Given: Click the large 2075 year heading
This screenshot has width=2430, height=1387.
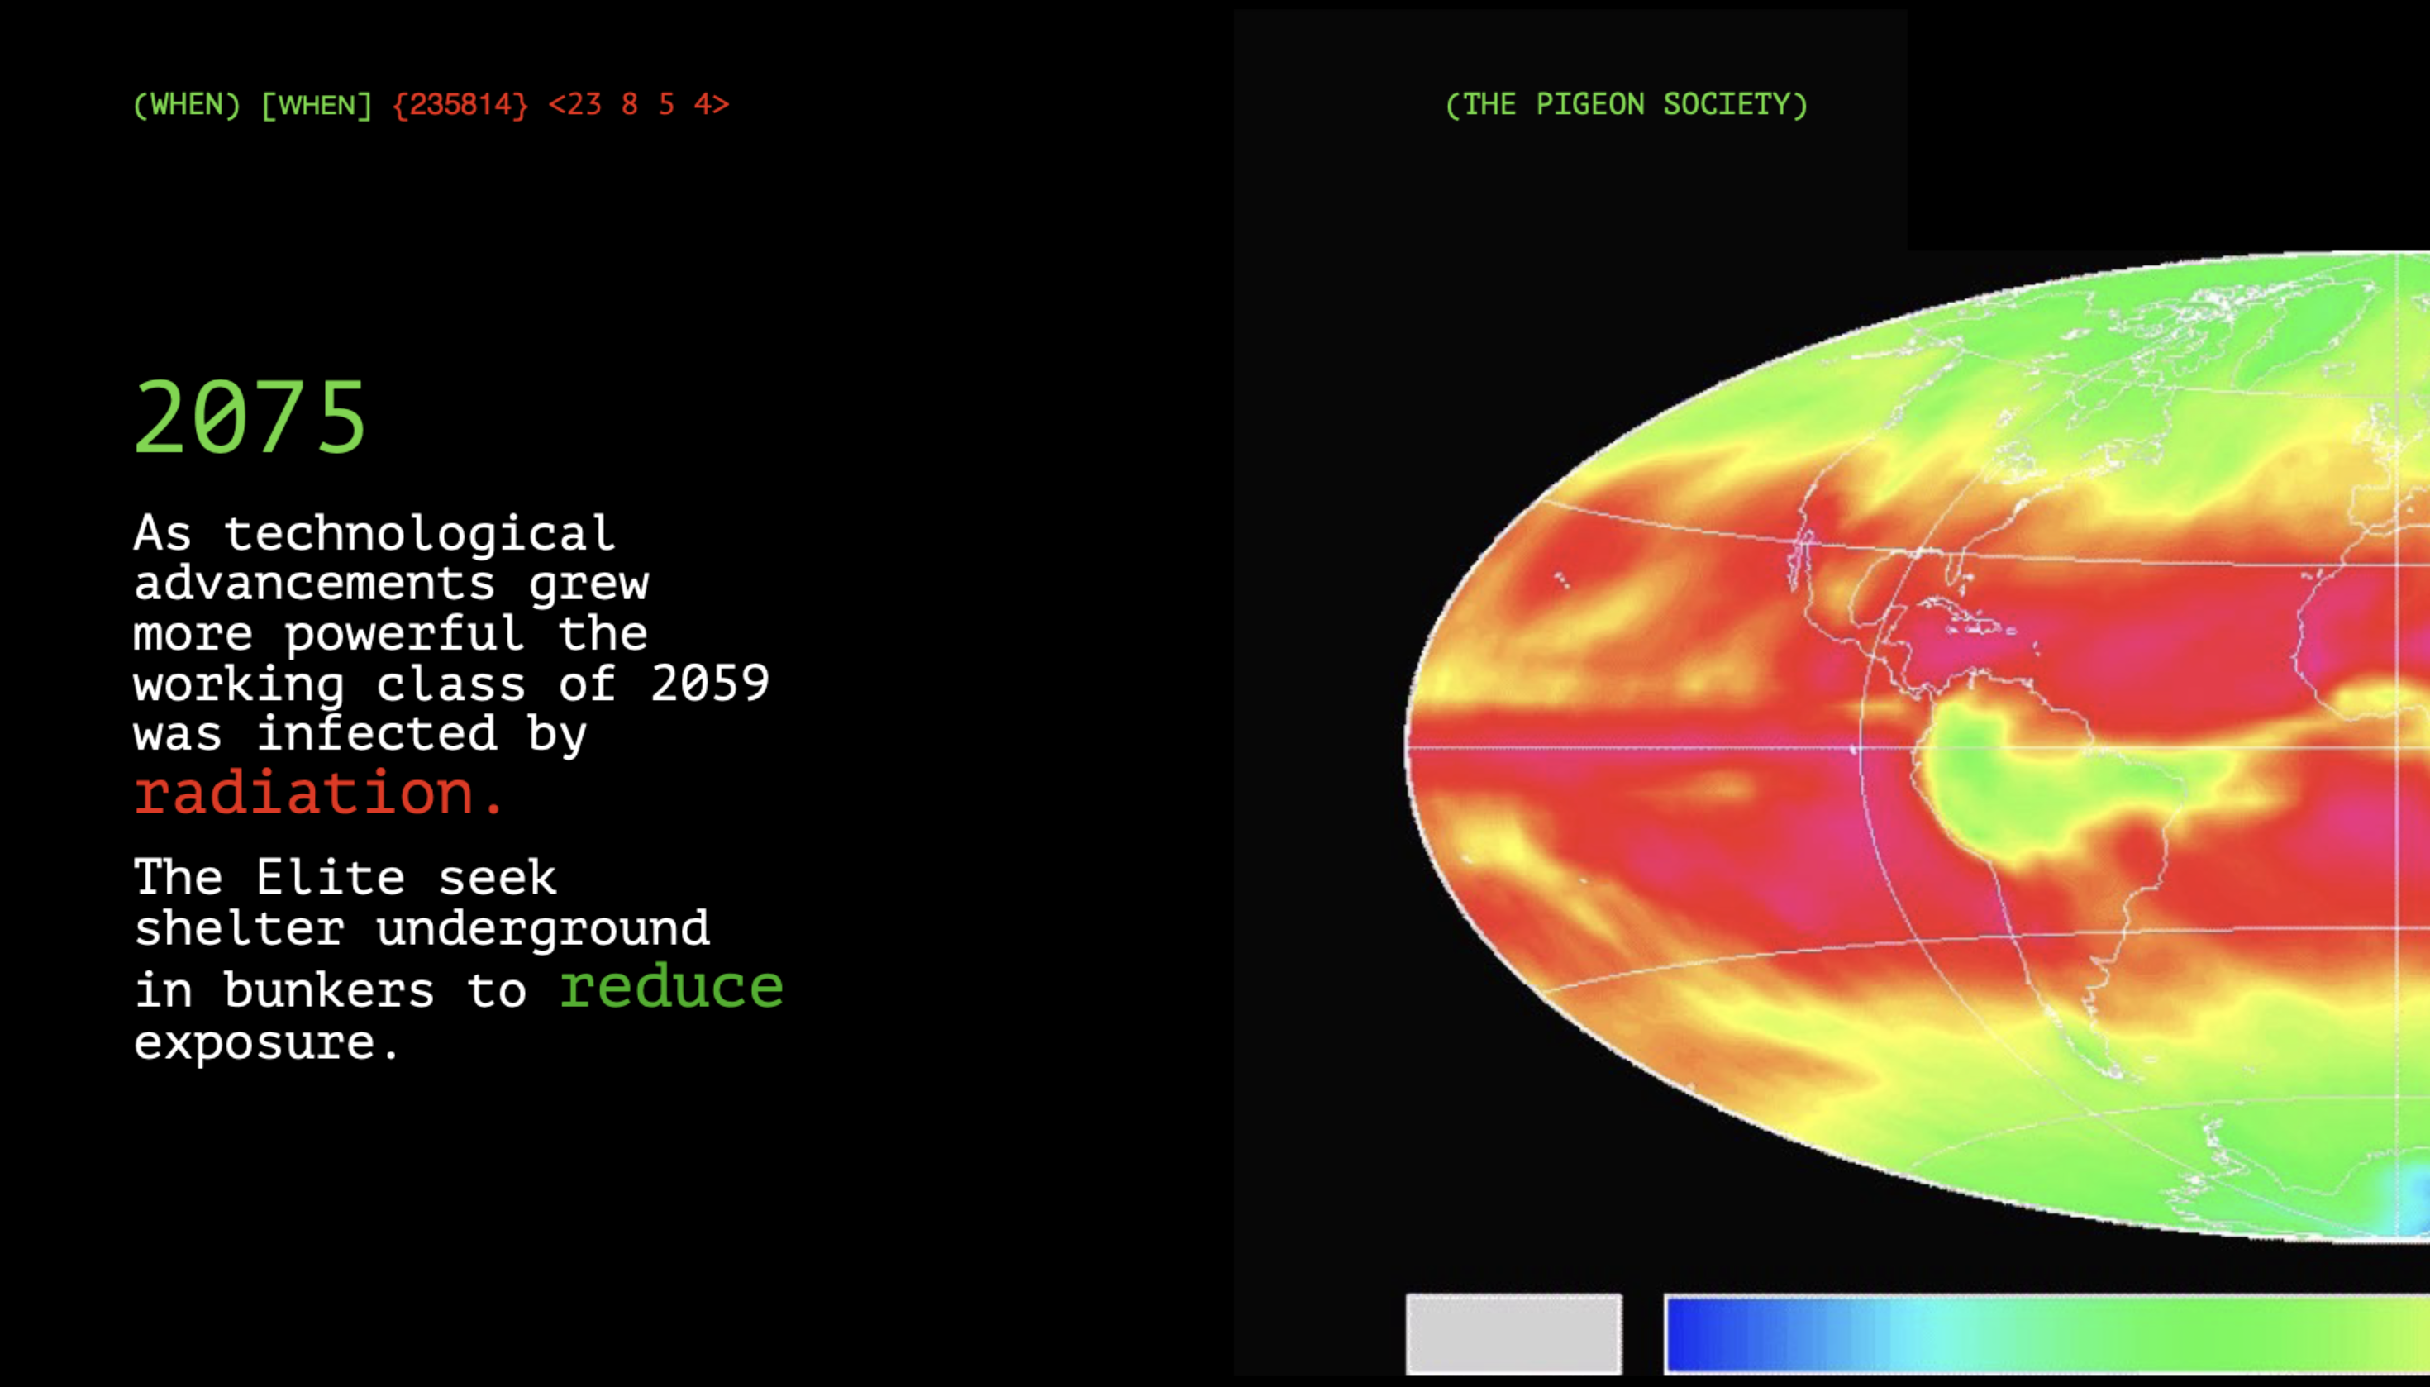Looking at the screenshot, I should click(x=250, y=417).
